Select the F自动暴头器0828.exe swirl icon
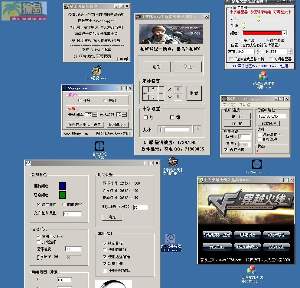 click(170, 239)
